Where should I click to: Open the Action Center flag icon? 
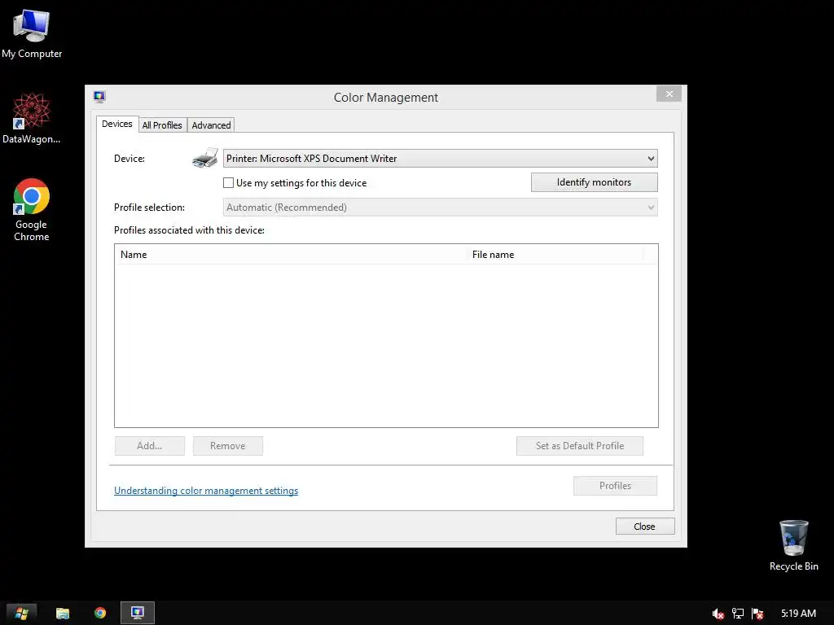click(758, 614)
